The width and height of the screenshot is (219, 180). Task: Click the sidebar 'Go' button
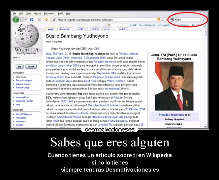click(x=20, y=67)
